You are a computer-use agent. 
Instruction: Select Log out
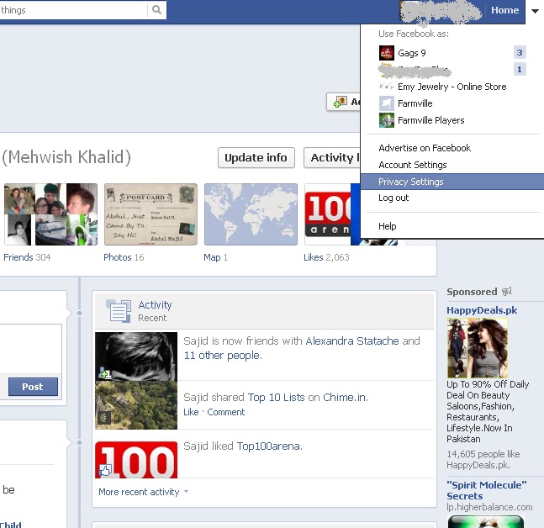pos(393,198)
